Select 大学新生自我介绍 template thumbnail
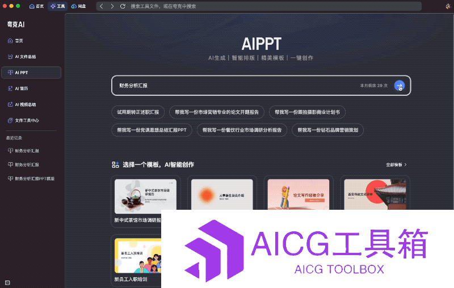 [x=222, y=194]
